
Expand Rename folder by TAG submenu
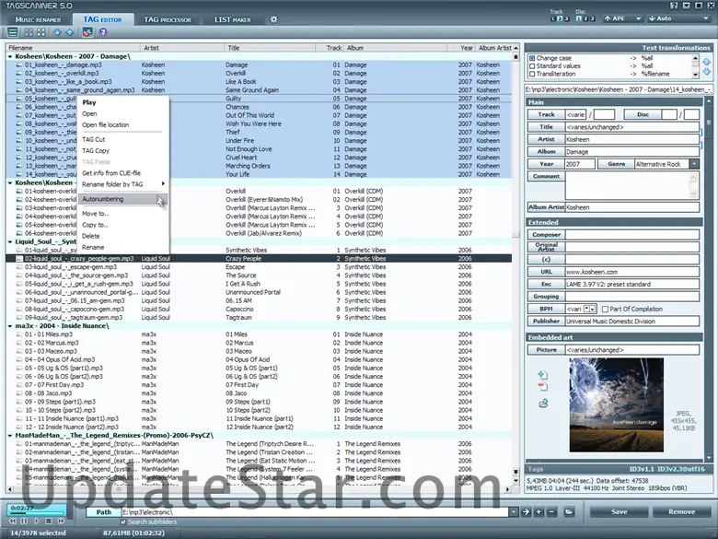click(123, 184)
